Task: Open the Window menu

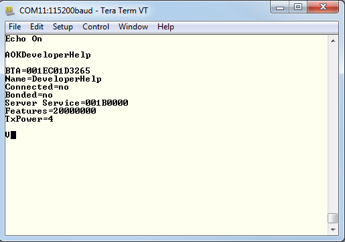Action: [x=133, y=27]
